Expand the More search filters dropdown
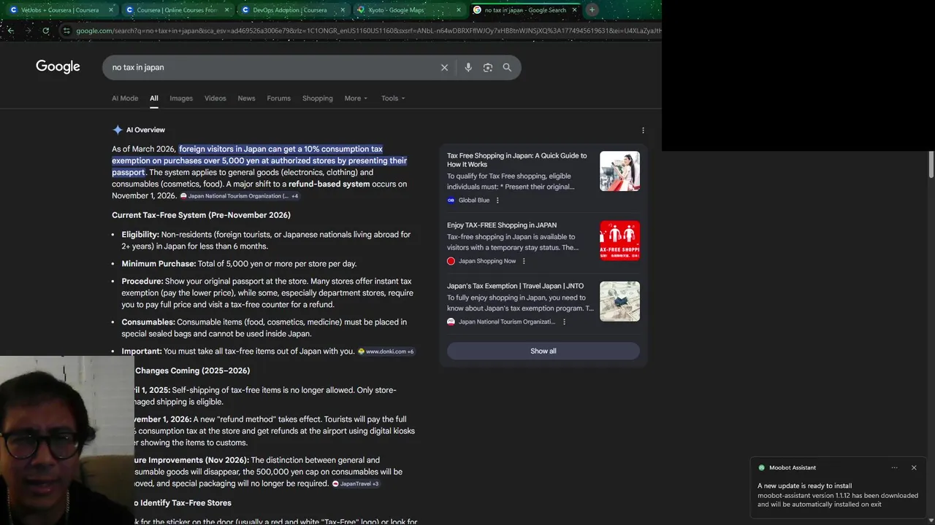This screenshot has width=935, height=525. 356,98
